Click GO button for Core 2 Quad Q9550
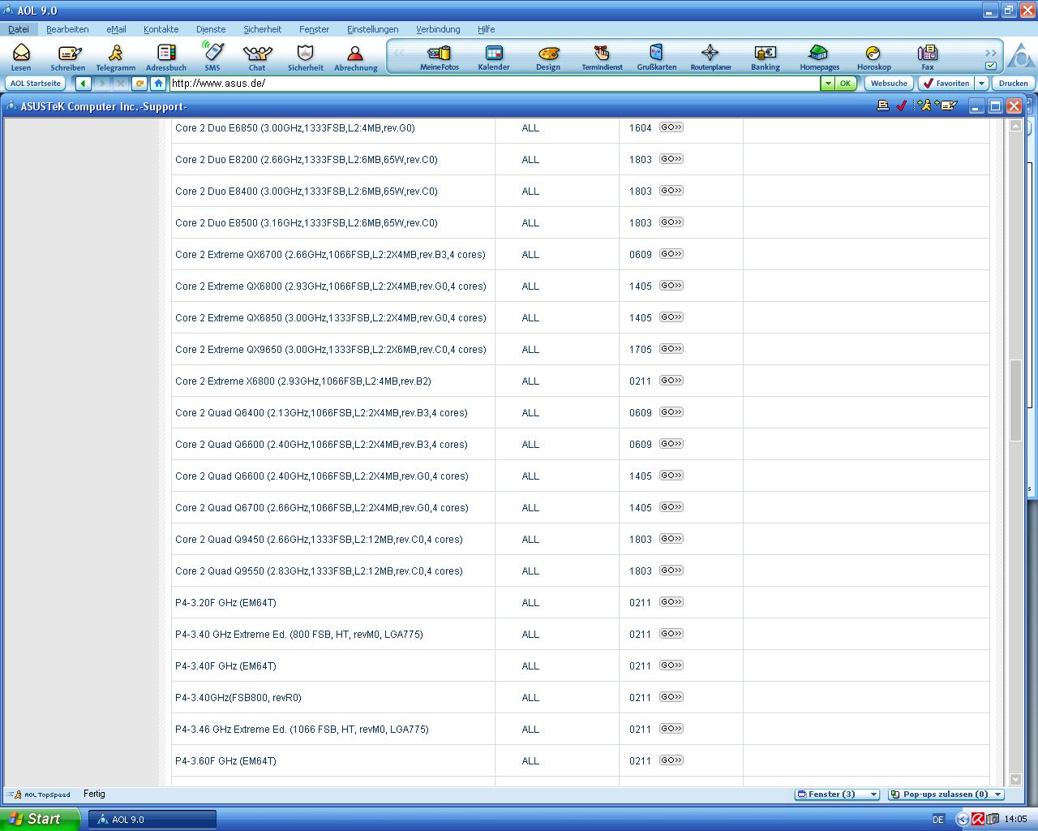Screen dimensions: 1038x831 coord(671,571)
